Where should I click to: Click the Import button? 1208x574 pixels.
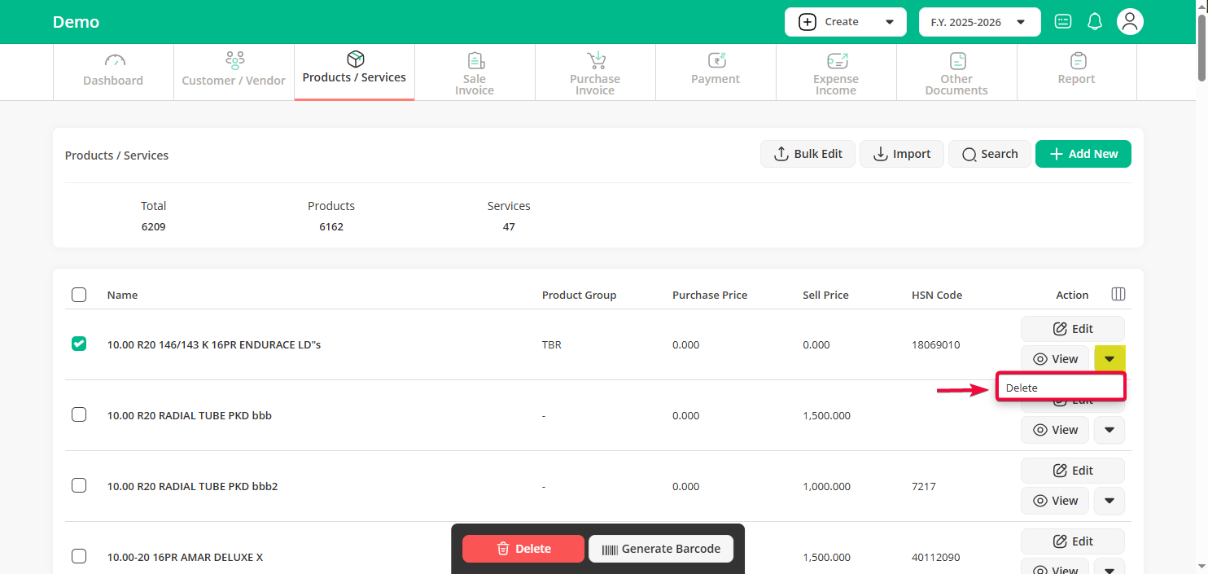902,154
